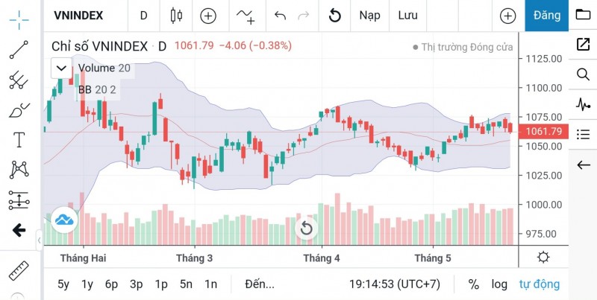Select the trend line drawing tool
This screenshot has height=300, width=597.
(19, 50)
